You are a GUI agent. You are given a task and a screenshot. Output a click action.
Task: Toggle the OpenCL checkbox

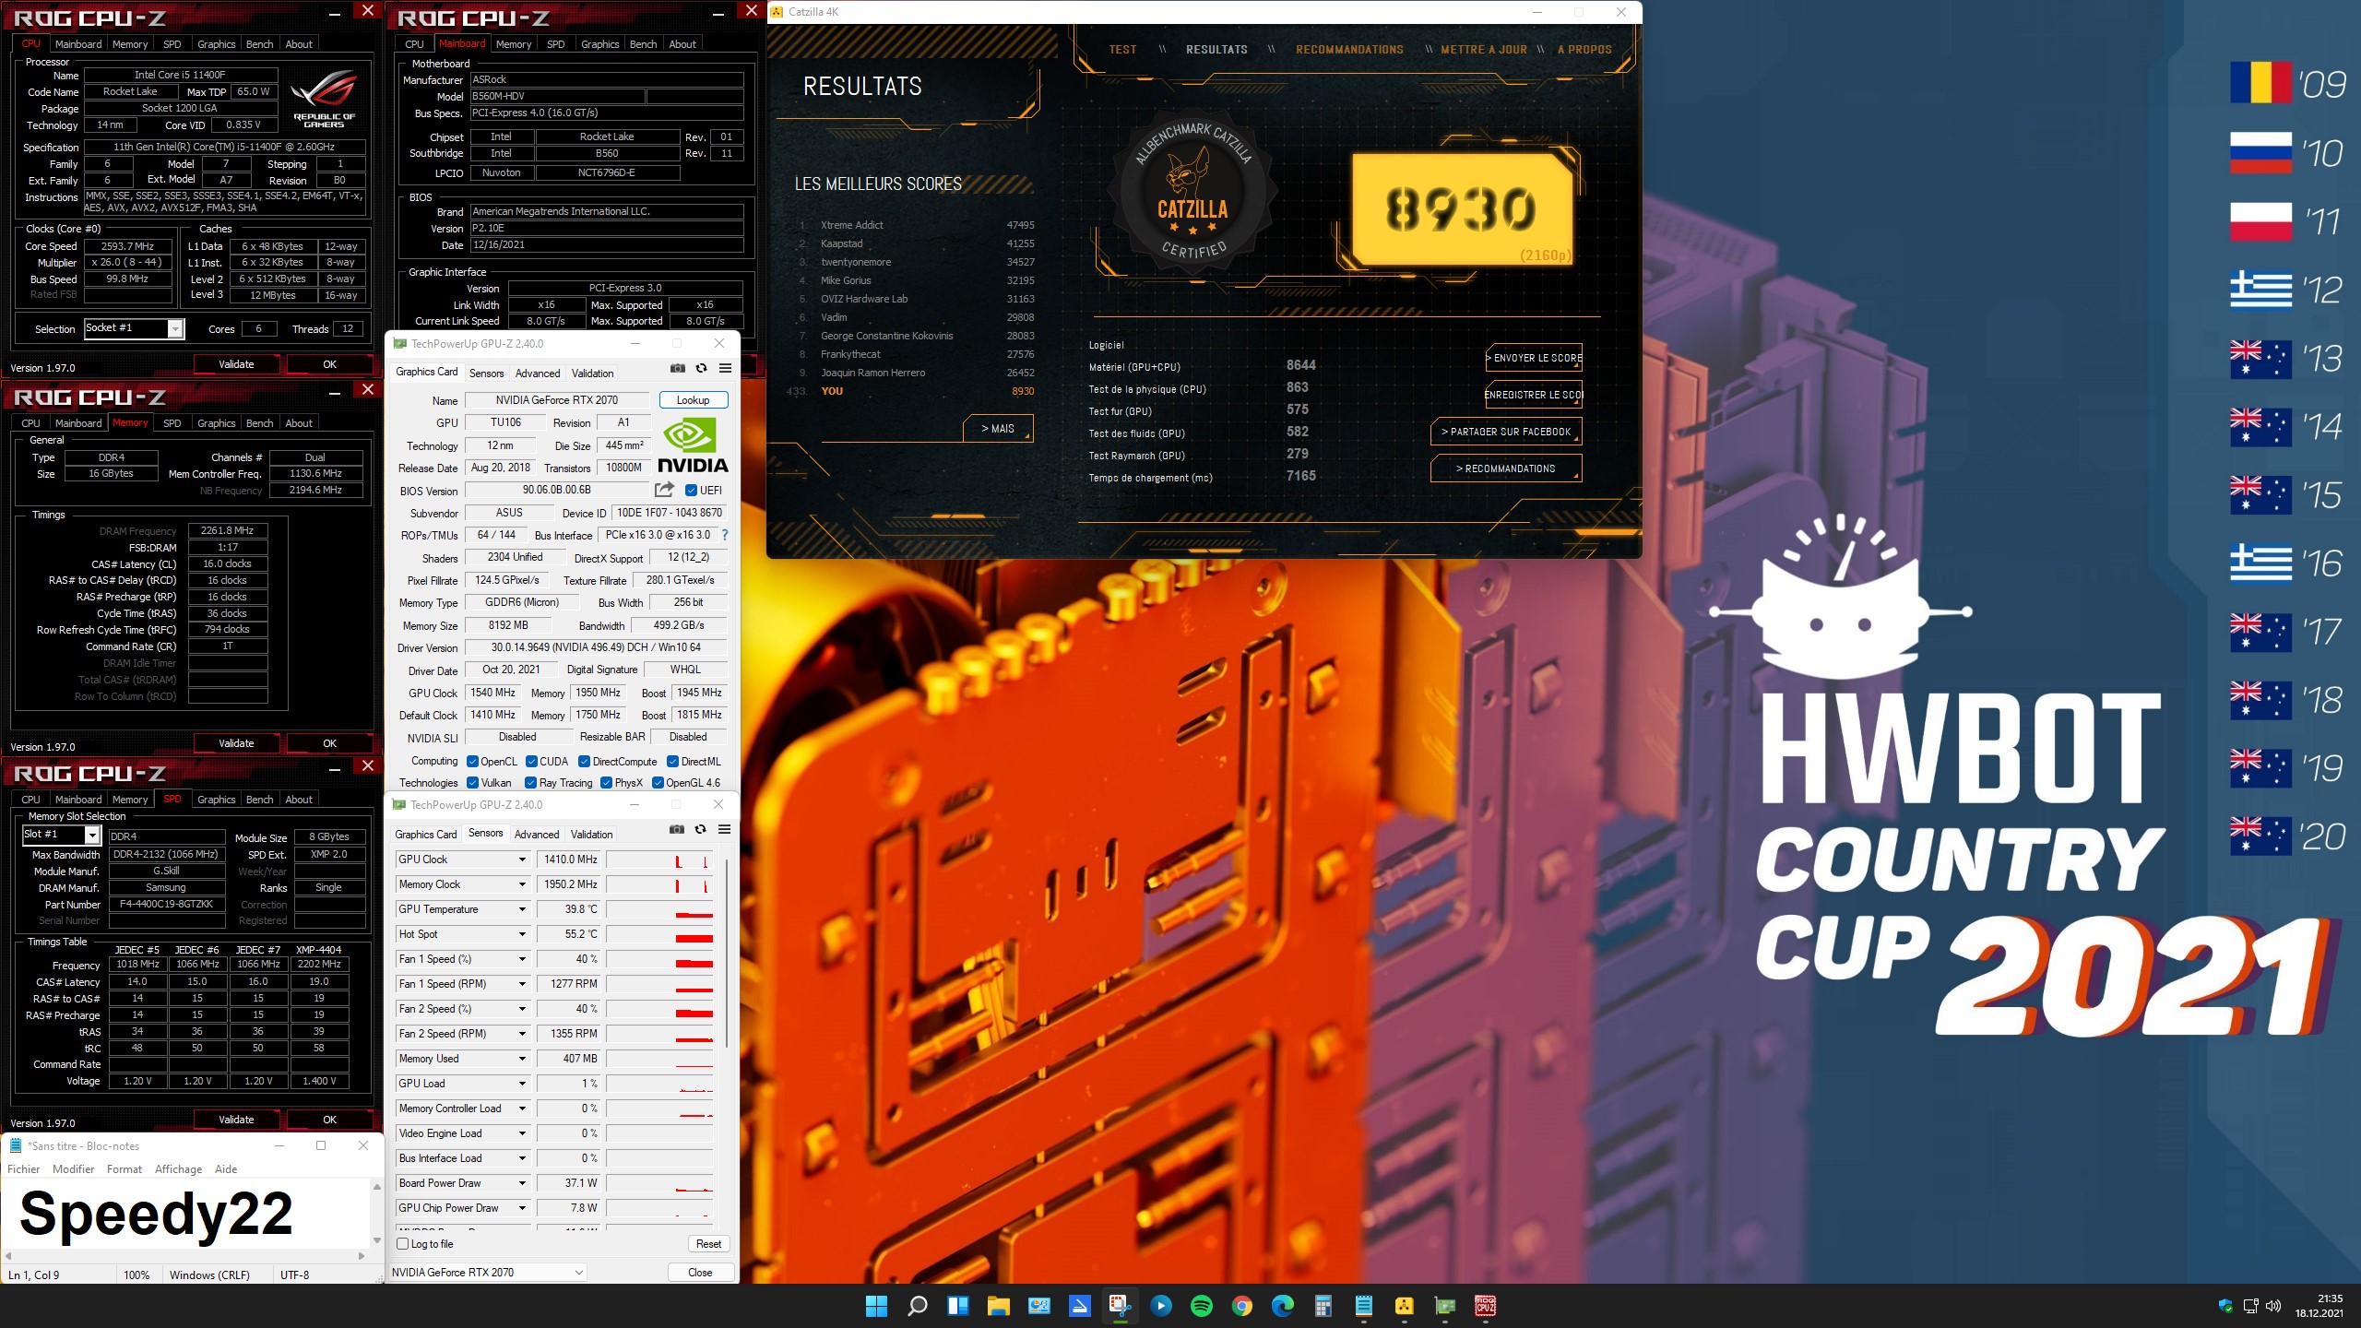tap(472, 761)
